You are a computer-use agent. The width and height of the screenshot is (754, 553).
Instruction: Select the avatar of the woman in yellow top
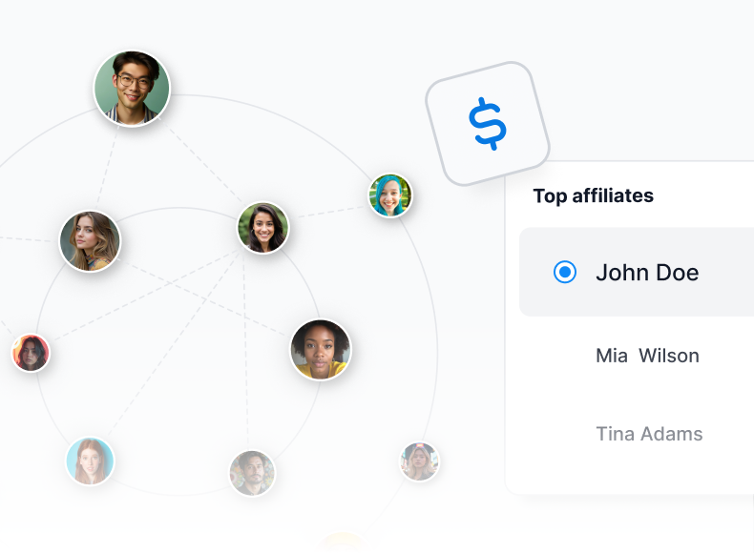tap(321, 349)
